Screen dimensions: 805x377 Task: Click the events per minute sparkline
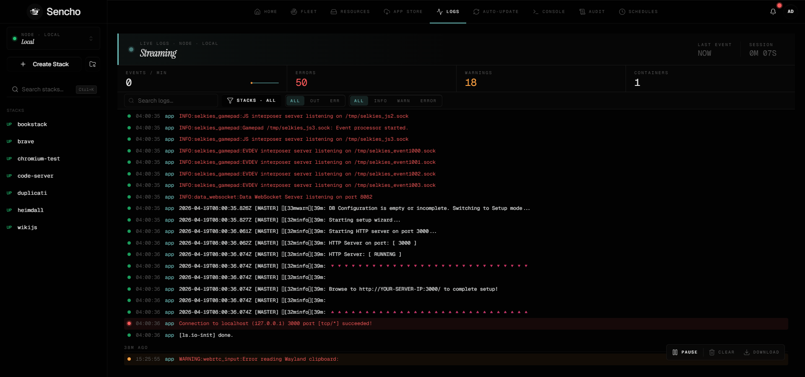pos(265,83)
